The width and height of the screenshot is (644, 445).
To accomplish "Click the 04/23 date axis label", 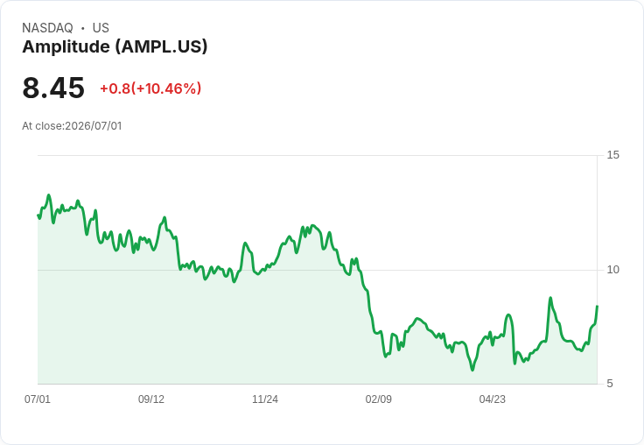I will point(492,399).
